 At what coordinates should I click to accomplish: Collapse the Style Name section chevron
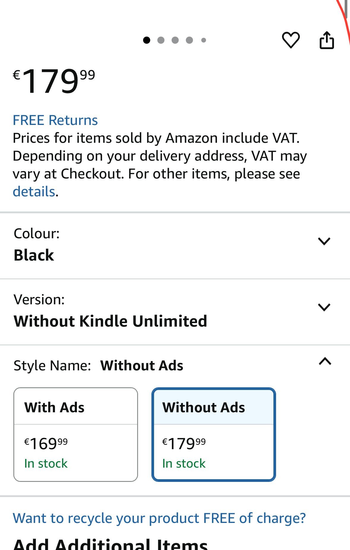pos(325,361)
